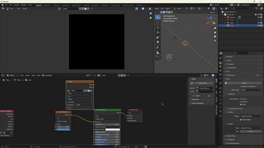The image size is (264, 148).
Task: Select the Select Box tool in 3D viewport
Action: pyautogui.click(x=158, y=17)
